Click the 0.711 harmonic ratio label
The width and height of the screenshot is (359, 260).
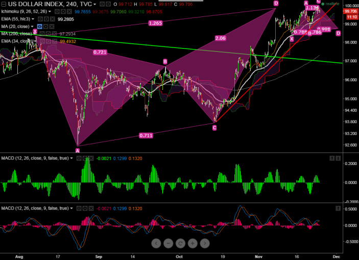click(146, 135)
